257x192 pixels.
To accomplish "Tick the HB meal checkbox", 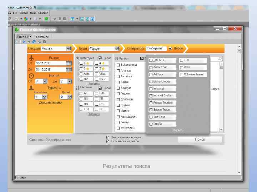I will [81, 104].
